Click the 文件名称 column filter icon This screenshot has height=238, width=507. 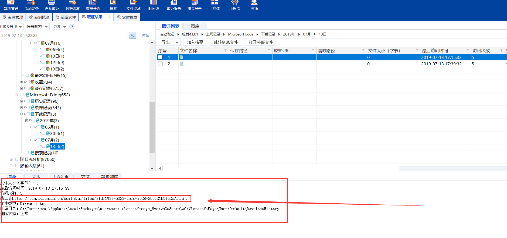pos(225,50)
